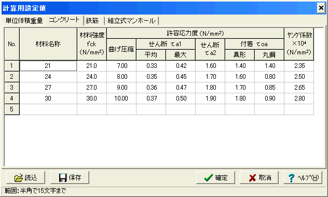328x197 pixels.
Task: Click material name cell 30
Action: [48, 98]
